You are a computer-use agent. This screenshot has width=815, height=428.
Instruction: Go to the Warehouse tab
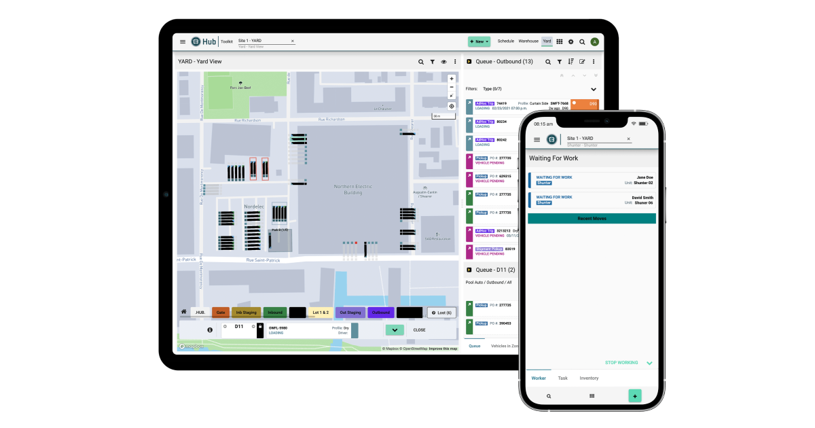[x=528, y=41]
